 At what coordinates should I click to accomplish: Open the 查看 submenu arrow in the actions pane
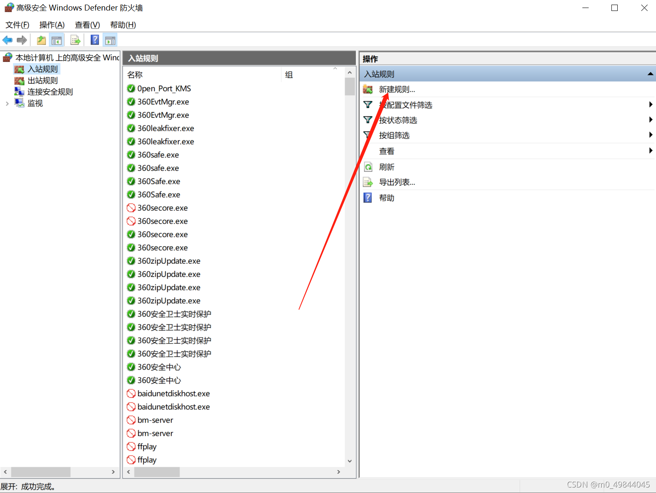point(651,150)
